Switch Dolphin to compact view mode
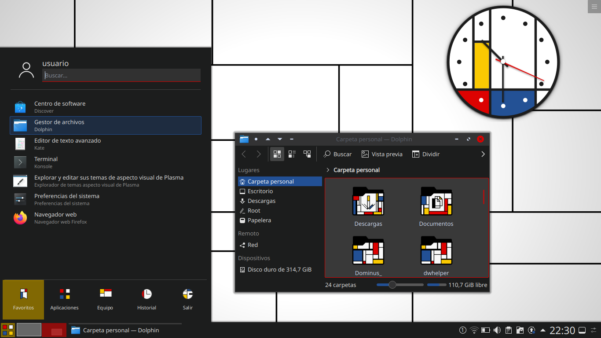 click(x=292, y=154)
